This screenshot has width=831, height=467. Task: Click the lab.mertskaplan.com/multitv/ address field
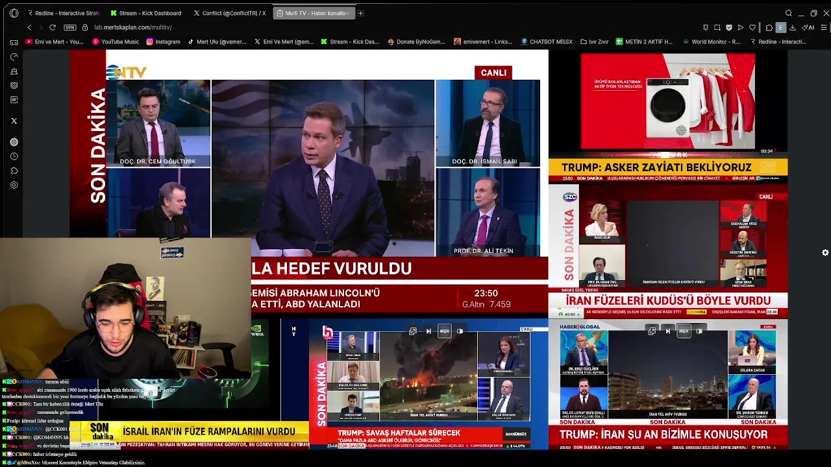click(x=132, y=27)
